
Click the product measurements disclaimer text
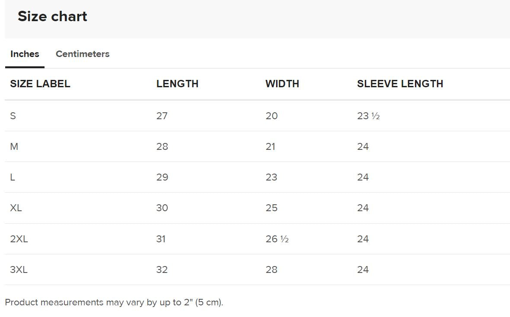[114, 302]
